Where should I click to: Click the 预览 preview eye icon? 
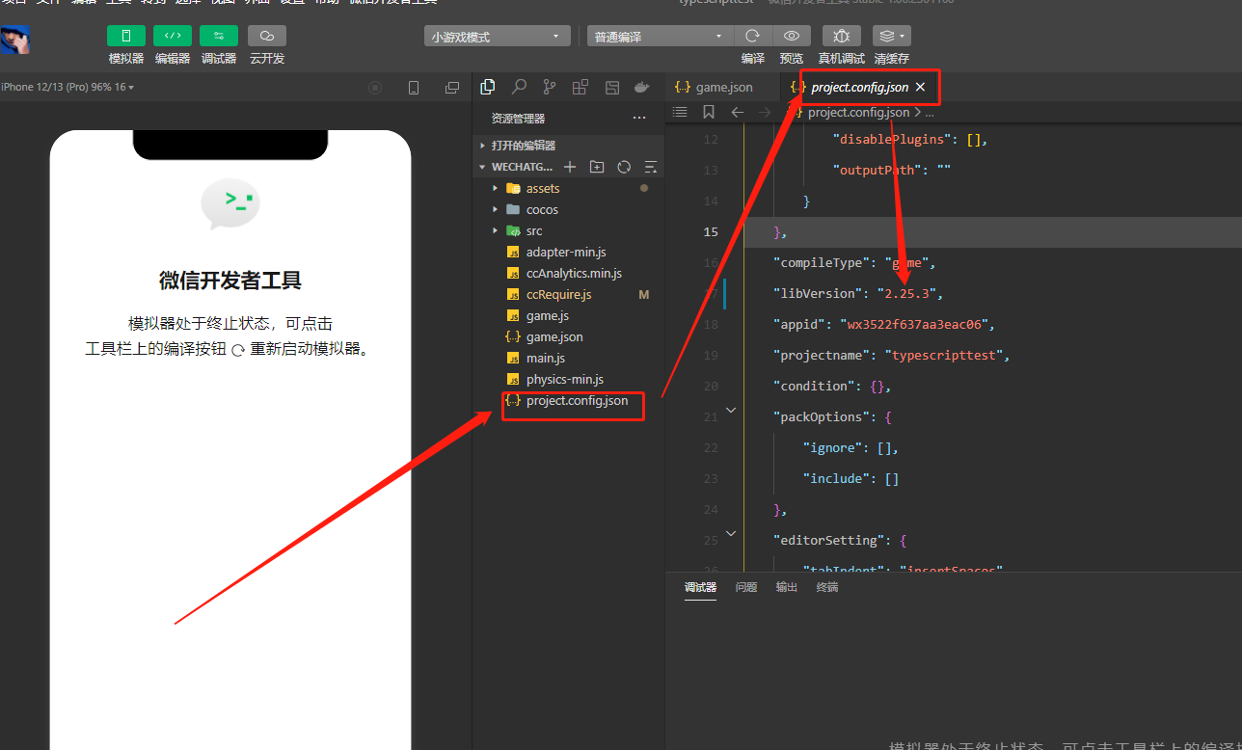792,36
